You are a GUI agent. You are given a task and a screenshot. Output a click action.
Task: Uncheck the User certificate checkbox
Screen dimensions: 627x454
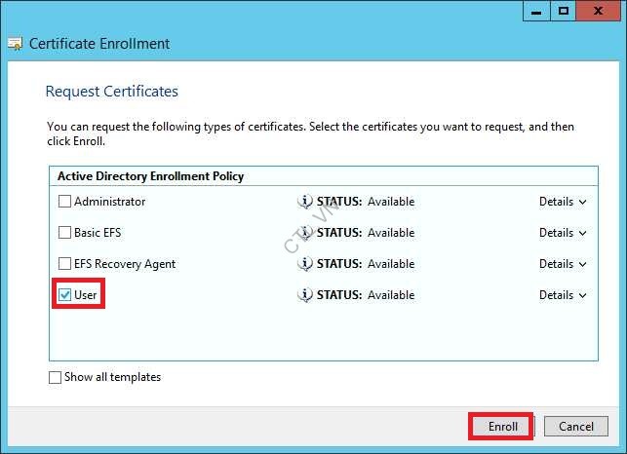tap(65, 295)
